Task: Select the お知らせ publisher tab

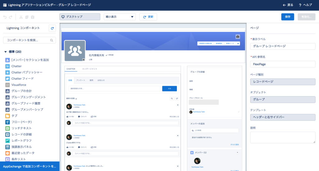Action: coord(101,80)
